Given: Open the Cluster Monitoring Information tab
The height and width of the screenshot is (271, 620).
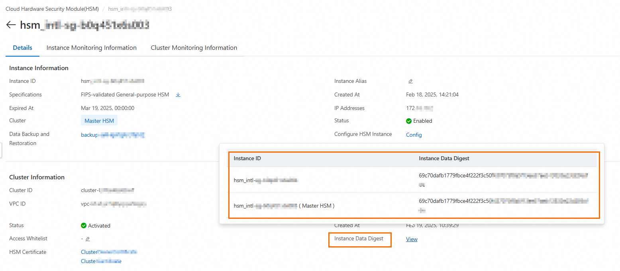Looking at the screenshot, I should coord(194,48).
